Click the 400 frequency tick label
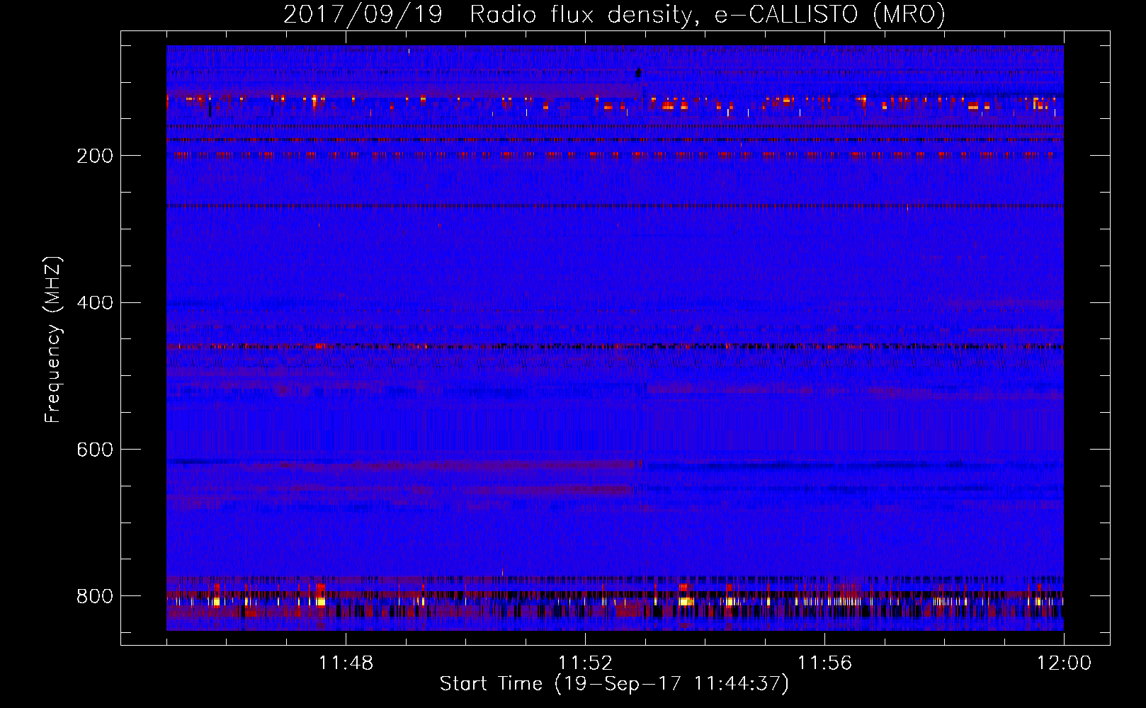The height and width of the screenshot is (708, 1146). [95, 303]
